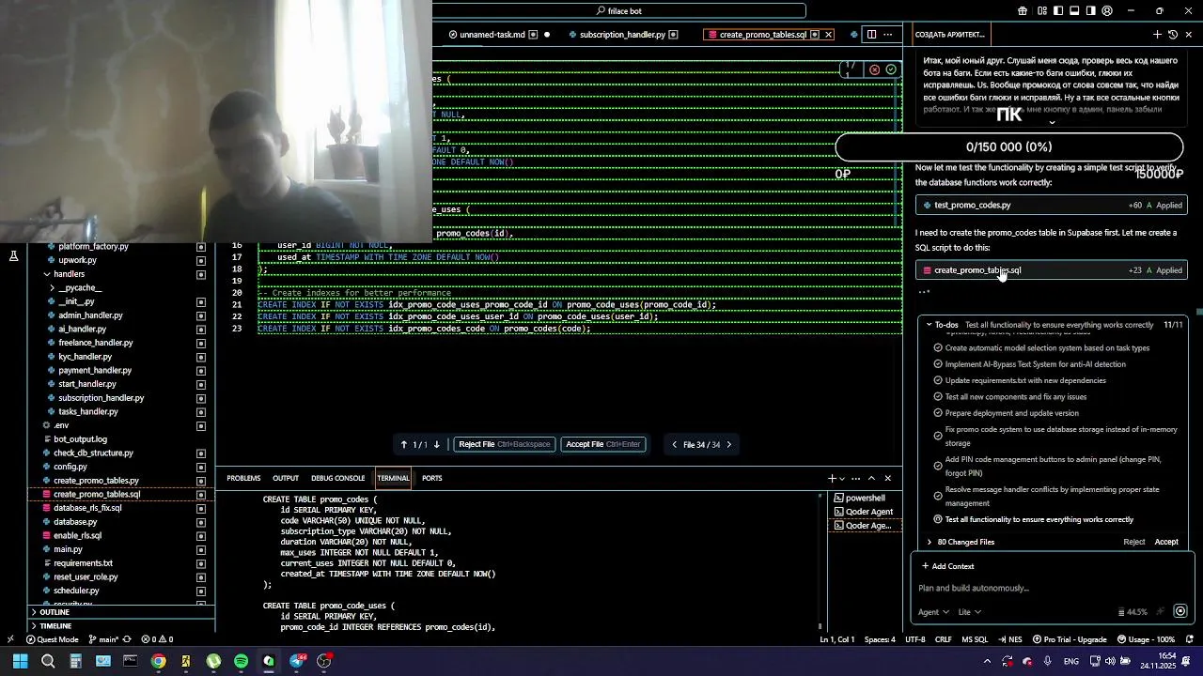This screenshot has width=1203, height=676.
Task: Switch to unnamed-task.md tab
Action: coord(492,35)
